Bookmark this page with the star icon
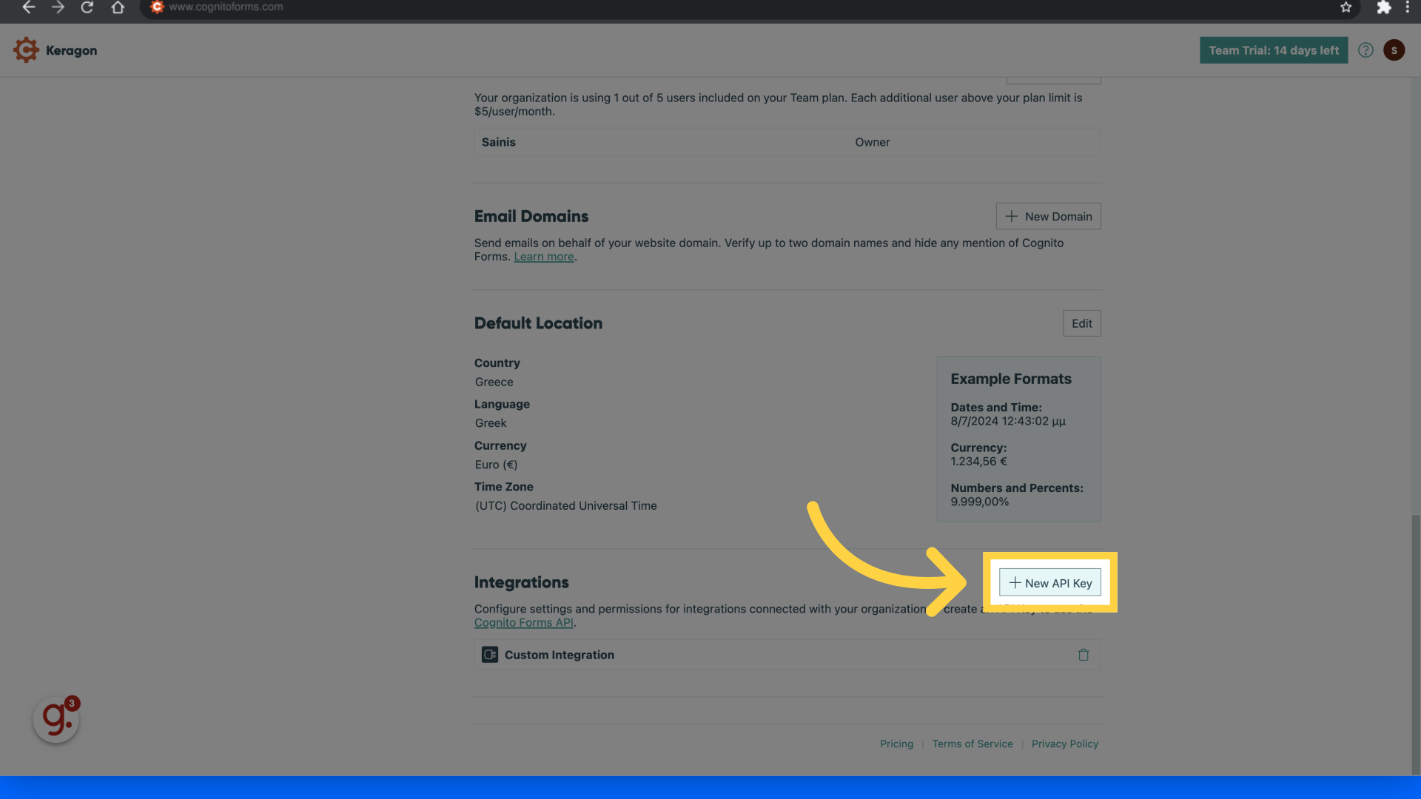This screenshot has width=1421, height=799. coord(1346,8)
